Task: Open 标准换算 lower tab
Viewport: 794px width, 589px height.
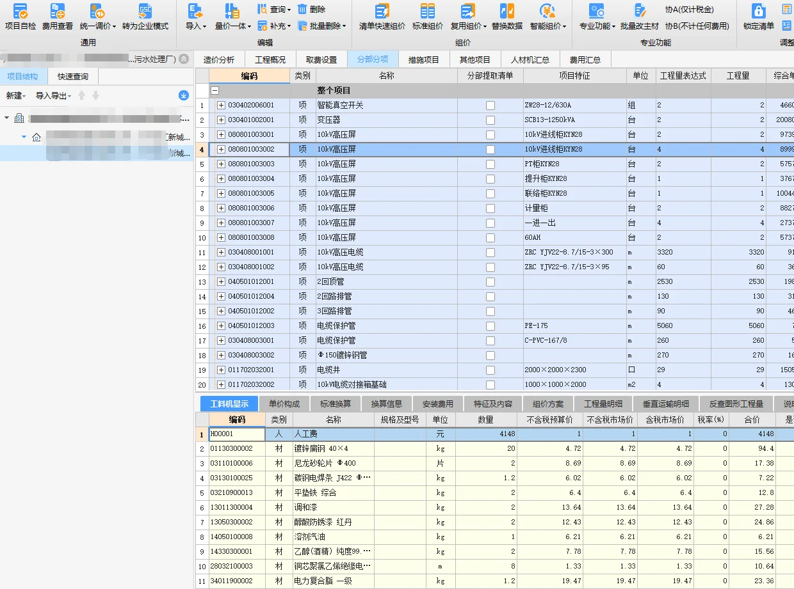Action: pyautogui.click(x=336, y=404)
